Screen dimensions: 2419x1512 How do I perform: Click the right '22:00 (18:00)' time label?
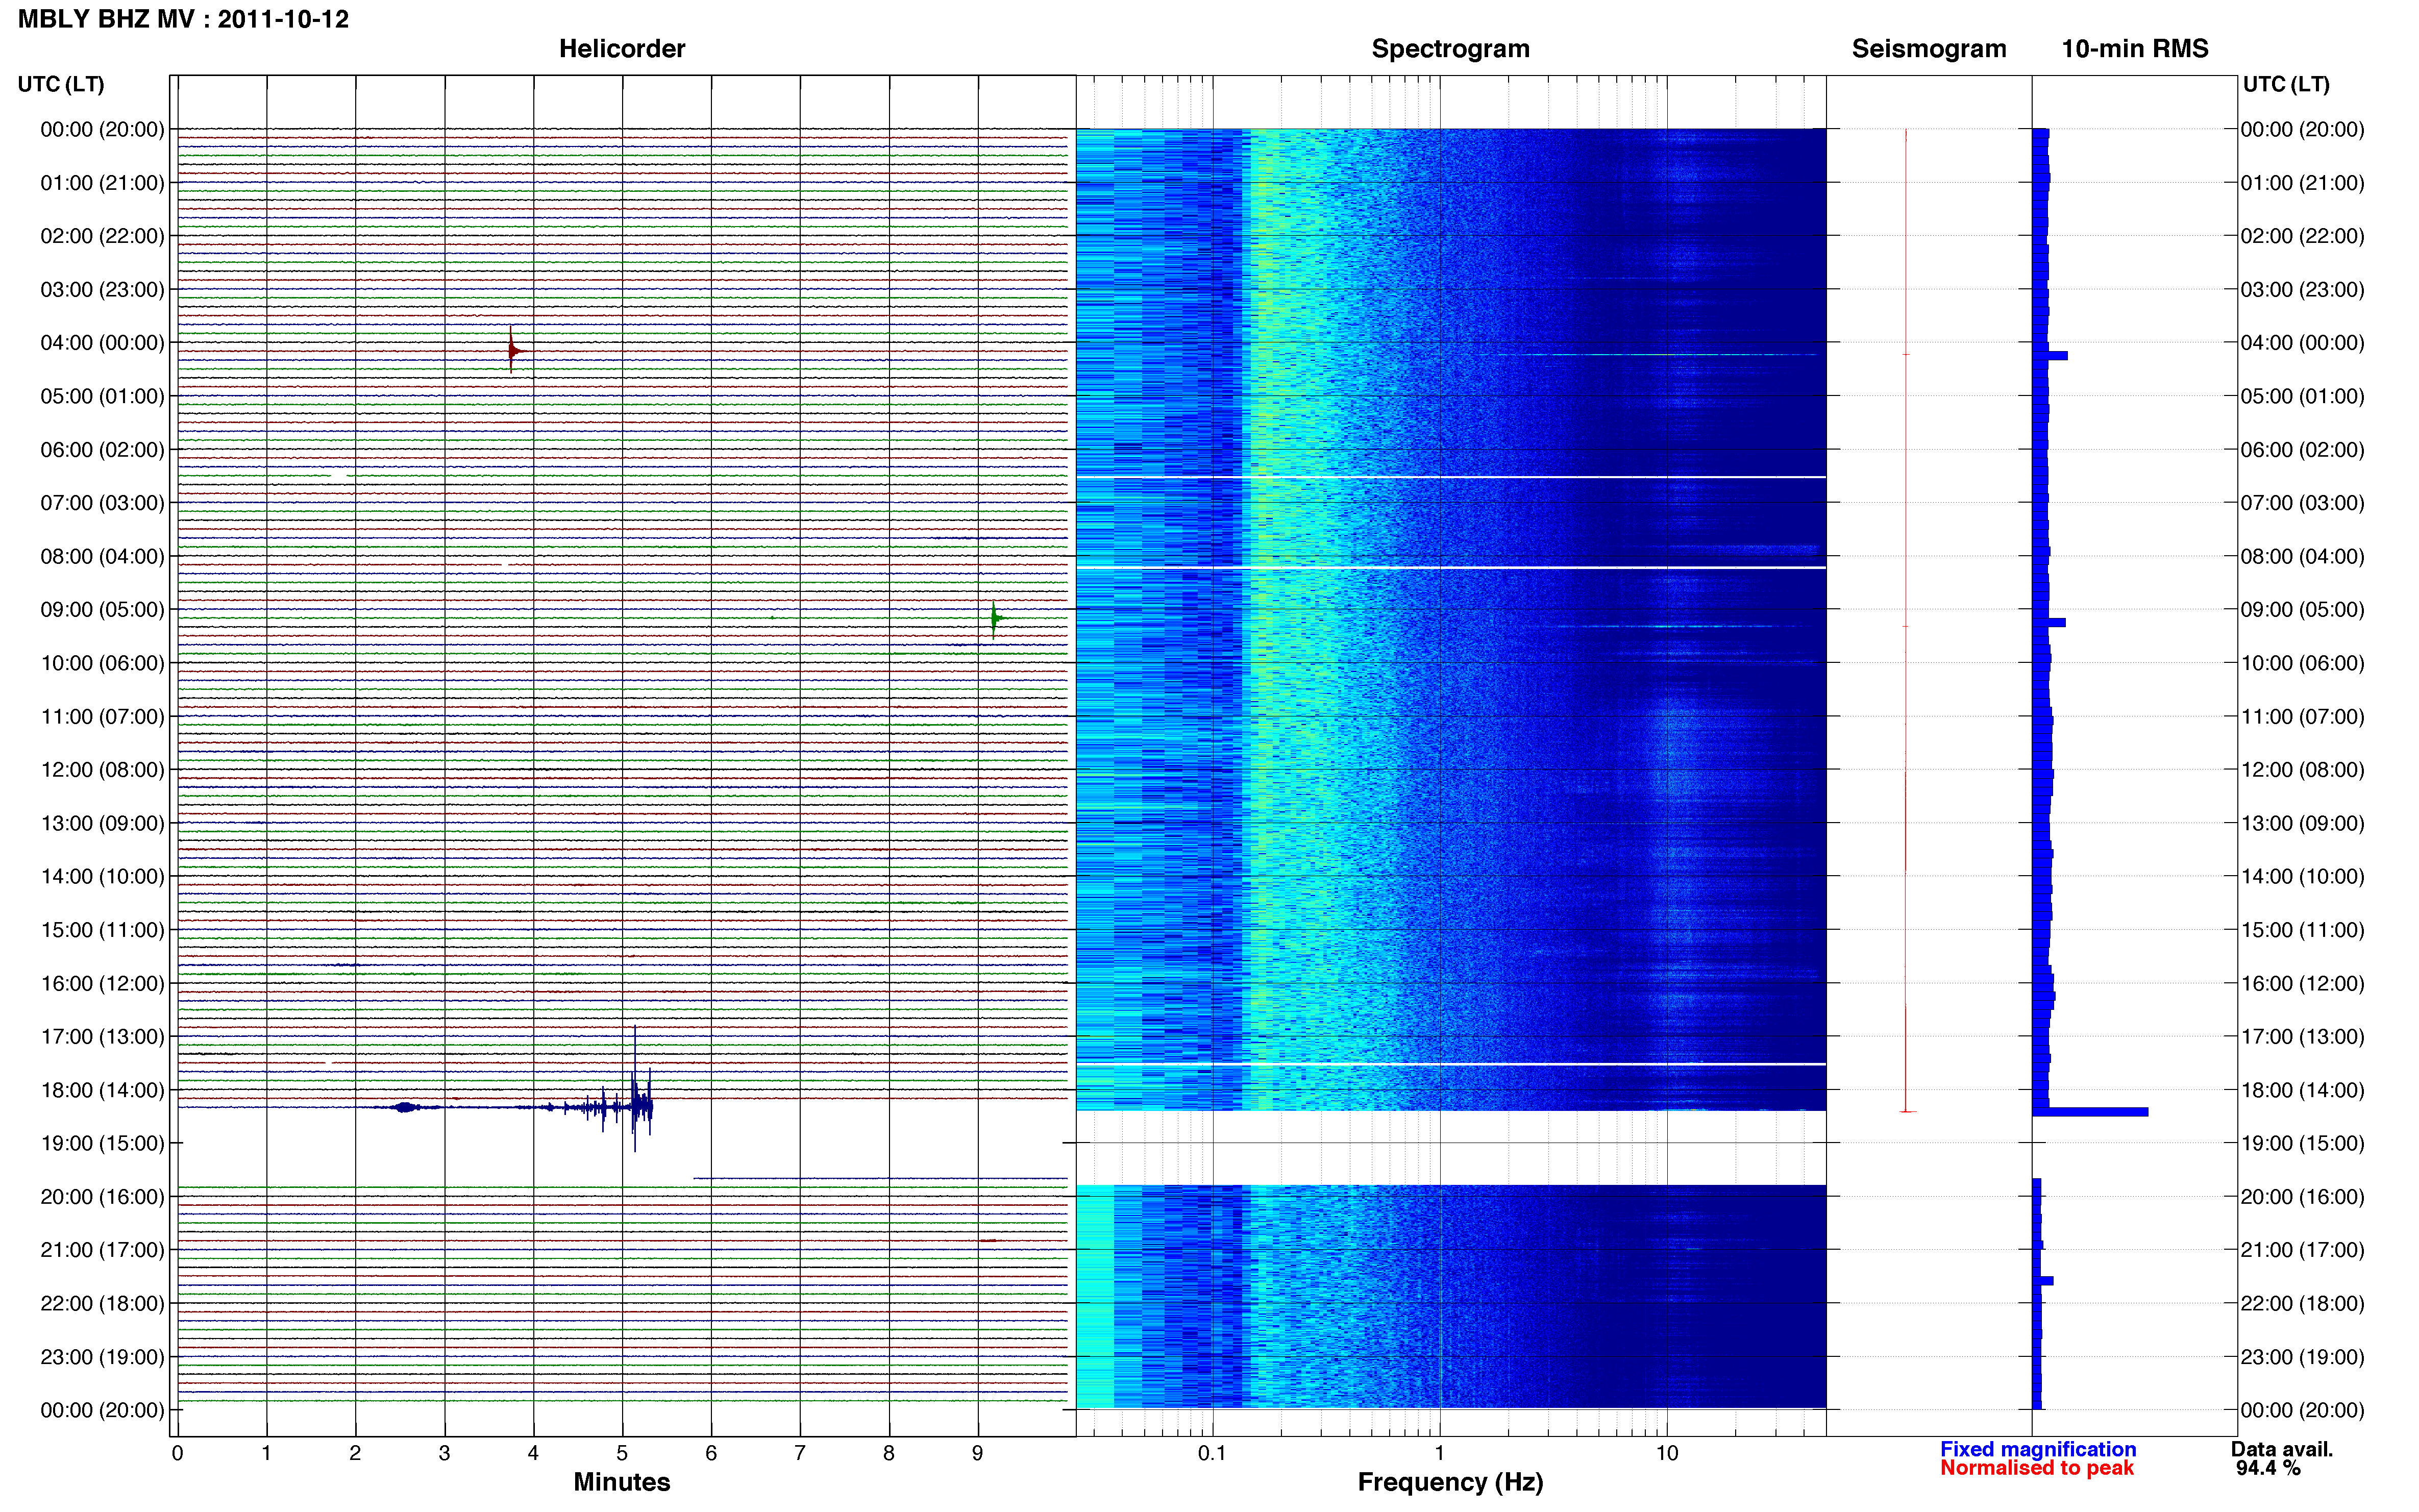[x=2302, y=1303]
